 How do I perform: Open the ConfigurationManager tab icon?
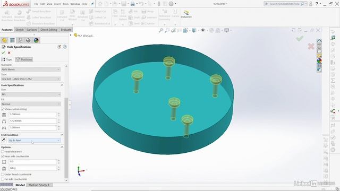click(x=20, y=40)
